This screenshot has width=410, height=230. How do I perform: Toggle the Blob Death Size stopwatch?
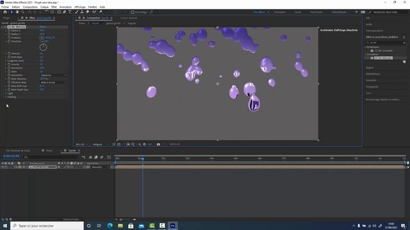coord(9,89)
